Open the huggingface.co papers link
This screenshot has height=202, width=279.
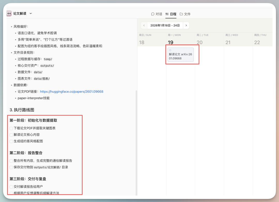[x=72, y=92]
